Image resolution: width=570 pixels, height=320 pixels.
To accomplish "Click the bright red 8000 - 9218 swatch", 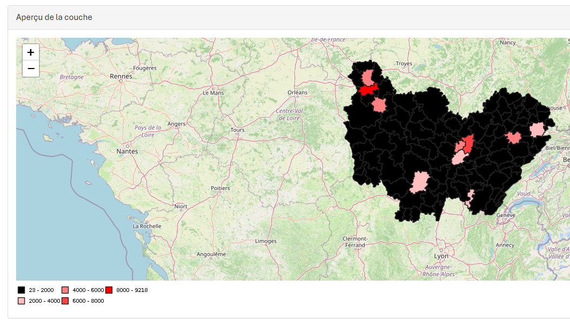I will tap(109, 290).
